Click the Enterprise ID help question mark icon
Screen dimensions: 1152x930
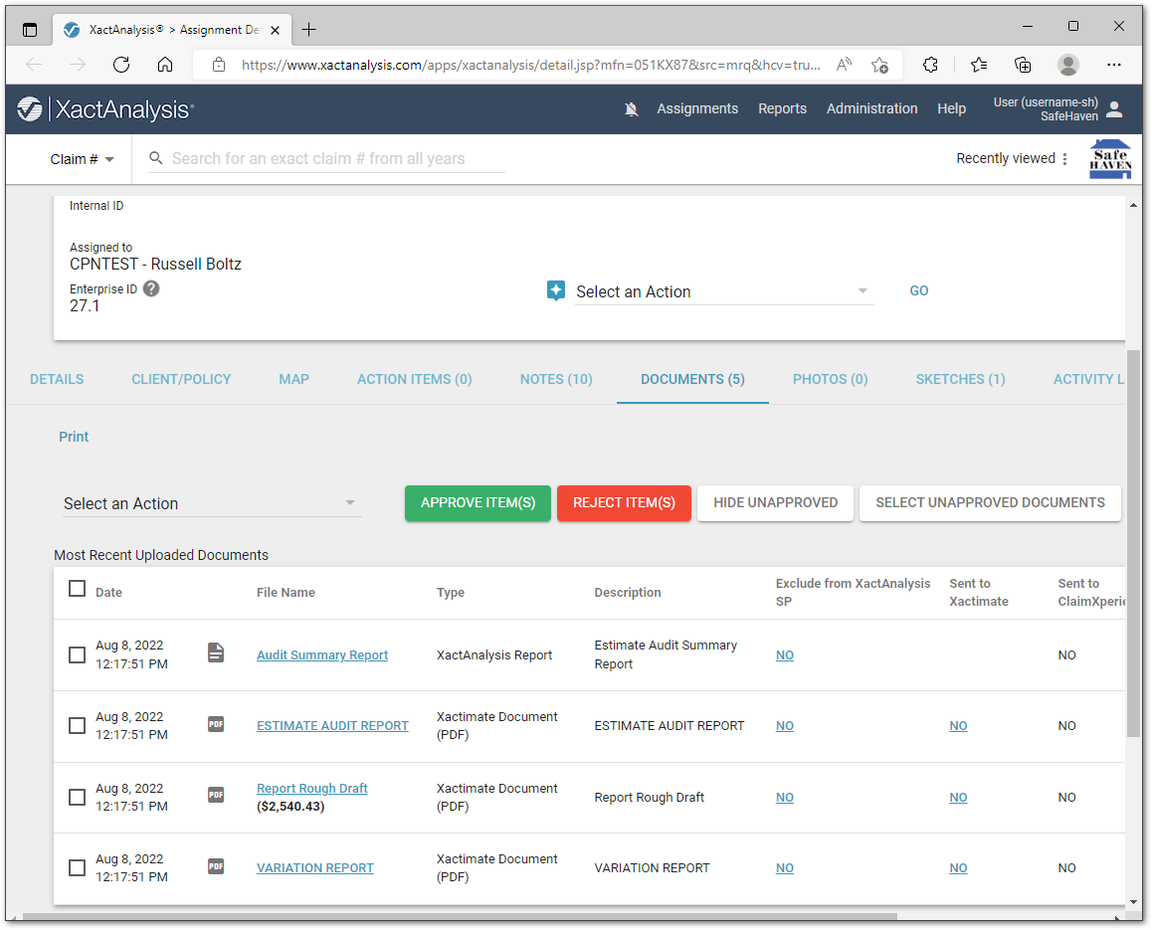pos(151,288)
